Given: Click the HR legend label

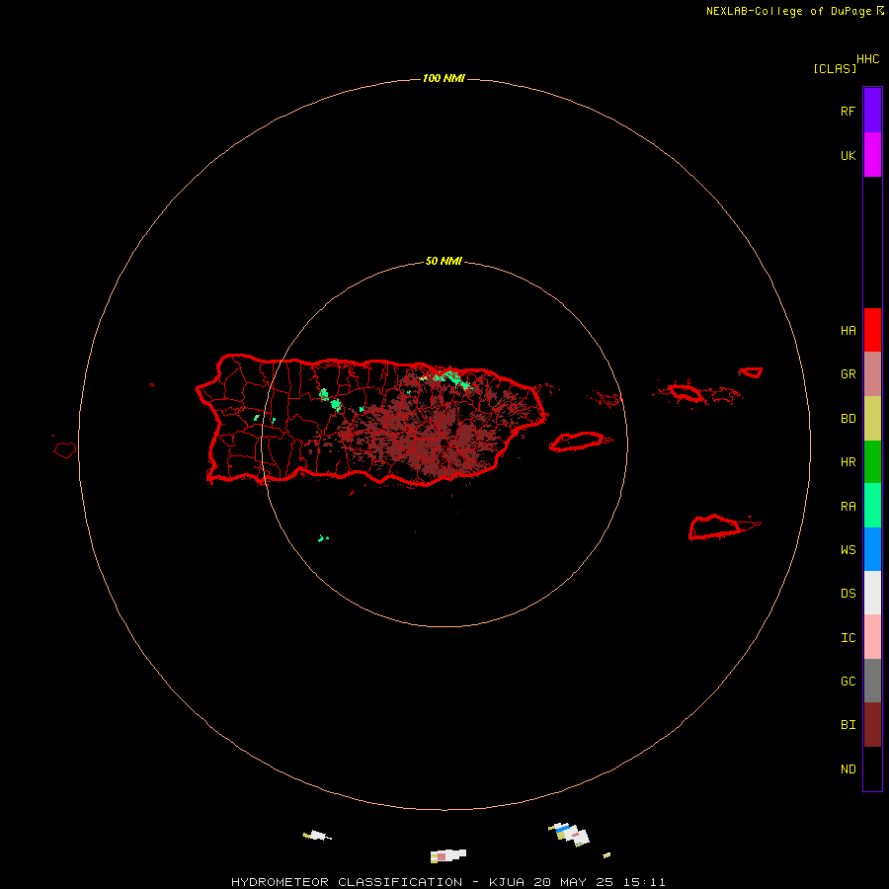Looking at the screenshot, I should pos(848,462).
